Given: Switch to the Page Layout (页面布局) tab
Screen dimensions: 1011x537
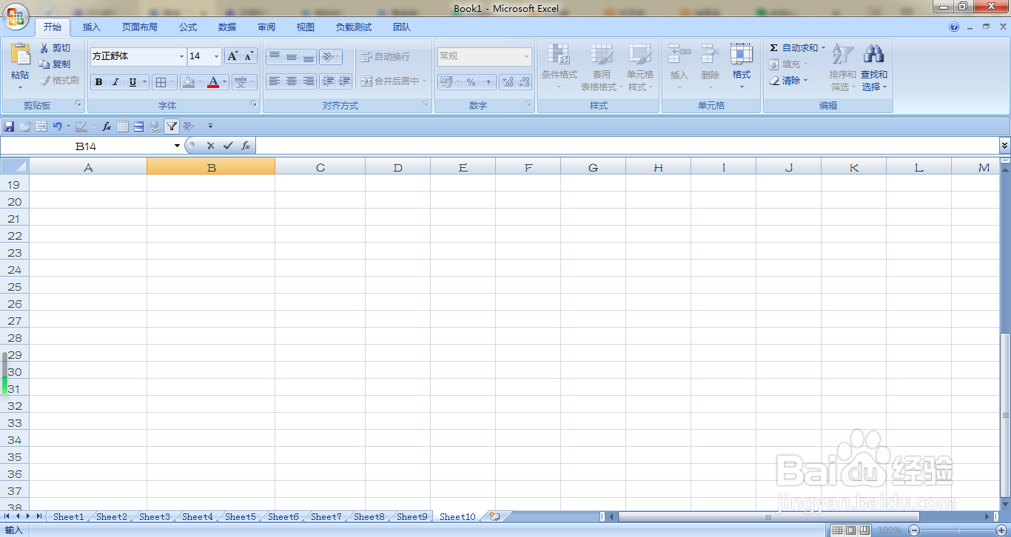Looking at the screenshot, I should tap(140, 27).
